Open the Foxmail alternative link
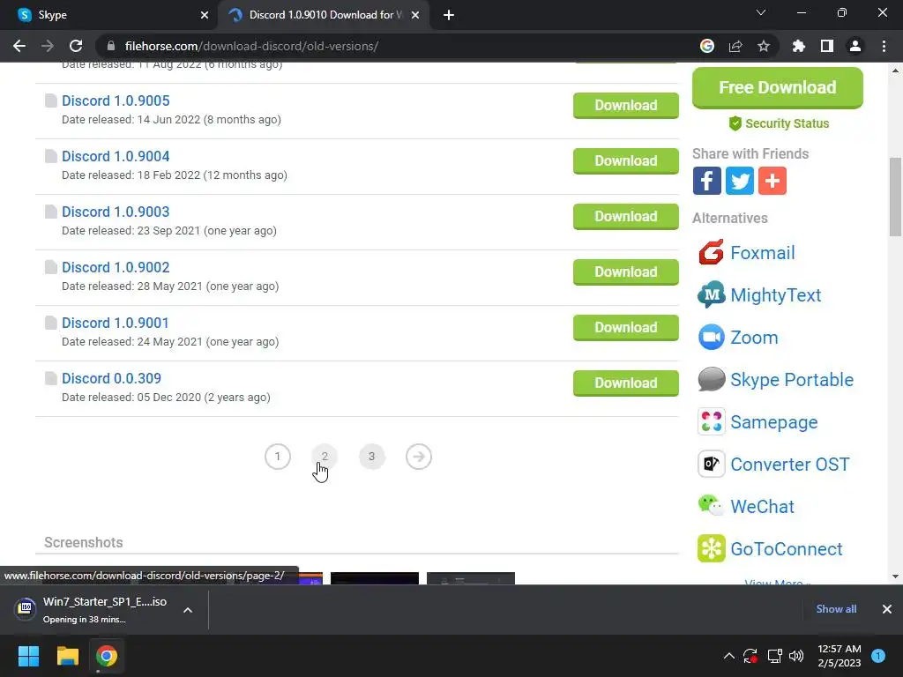 pos(763,253)
